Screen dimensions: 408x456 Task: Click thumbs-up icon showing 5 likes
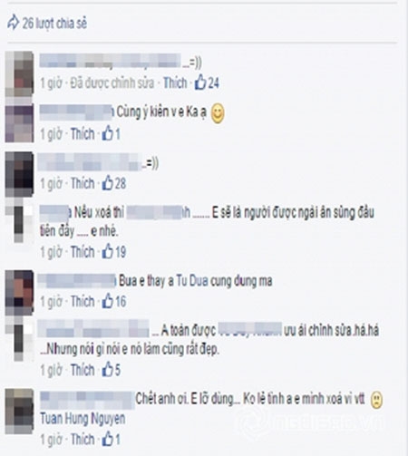[x=107, y=370]
